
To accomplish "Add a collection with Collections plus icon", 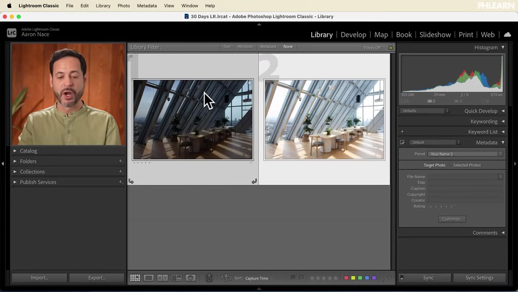I will pos(121,171).
